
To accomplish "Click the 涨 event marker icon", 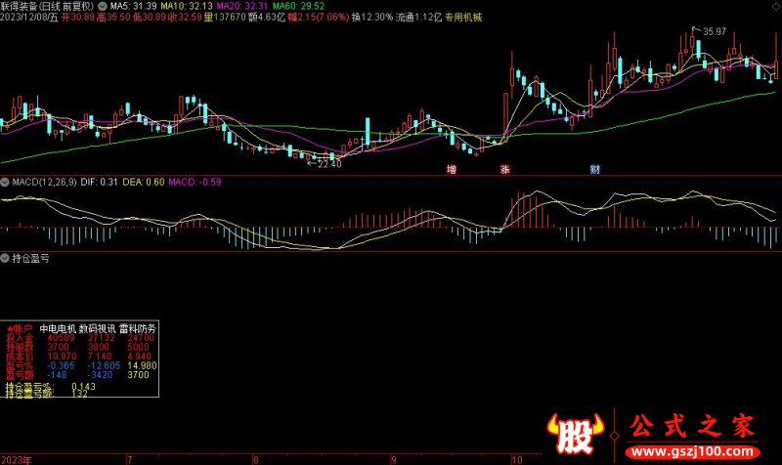I will click(505, 169).
